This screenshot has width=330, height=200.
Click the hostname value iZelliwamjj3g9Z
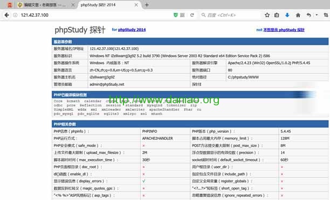[102, 77]
